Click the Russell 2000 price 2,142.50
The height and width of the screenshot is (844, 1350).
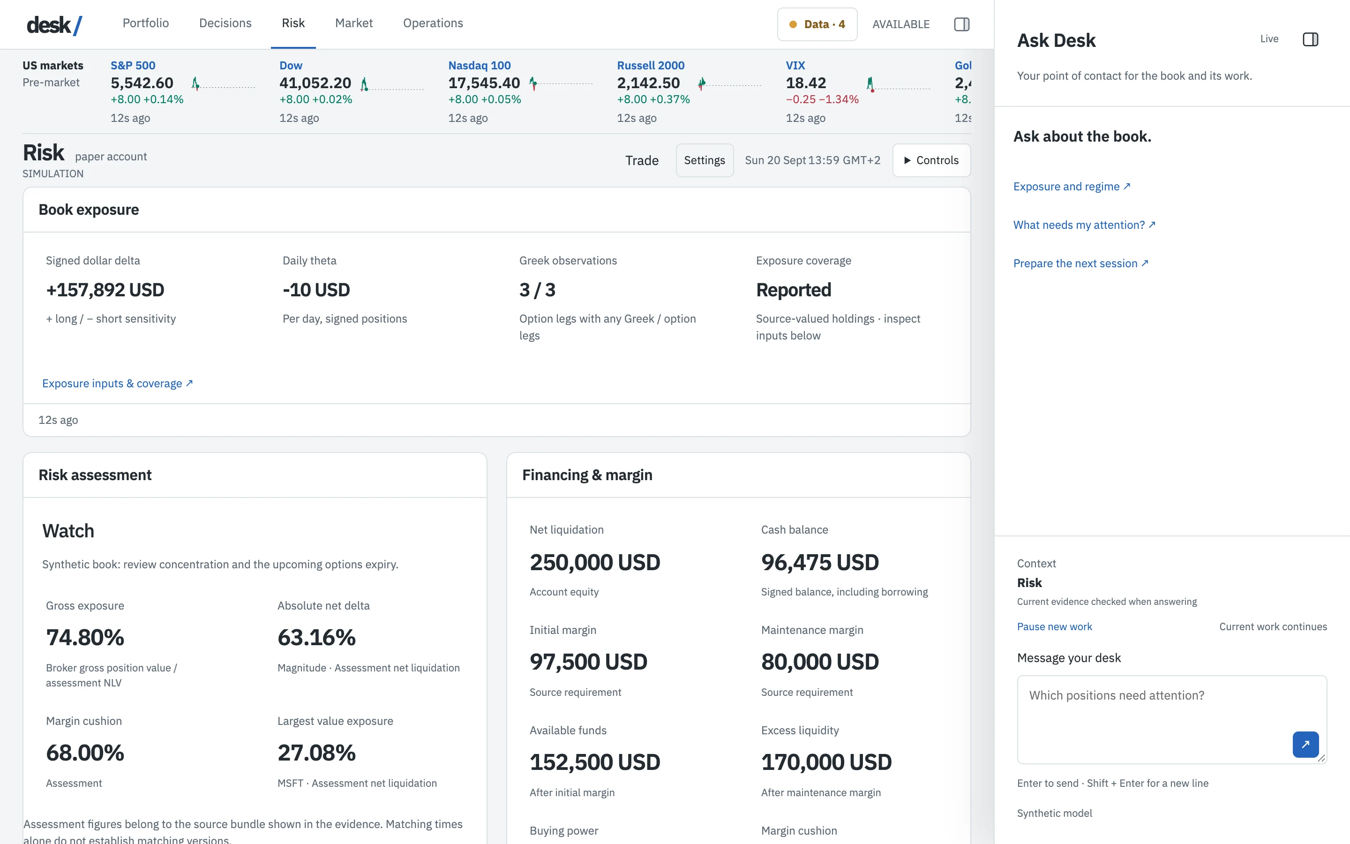coord(648,83)
